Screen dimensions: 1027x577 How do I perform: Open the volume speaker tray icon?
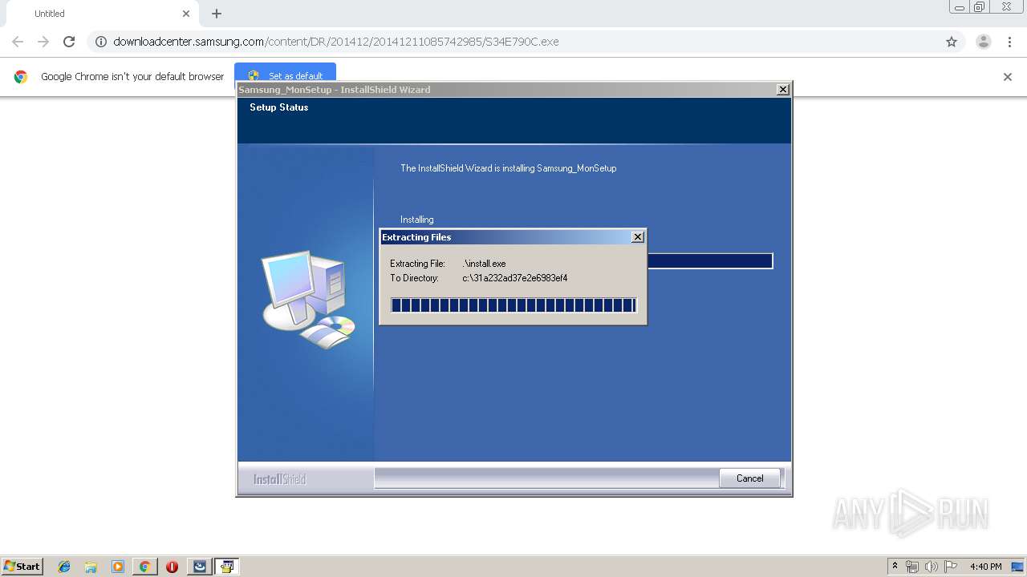[932, 567]
